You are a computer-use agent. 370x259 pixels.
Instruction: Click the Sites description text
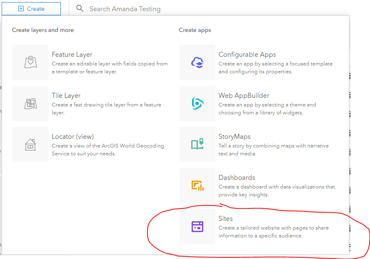(274, 232)
